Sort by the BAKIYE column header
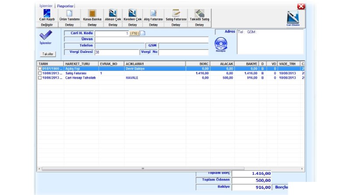The image size is (347, 195). 246,64
